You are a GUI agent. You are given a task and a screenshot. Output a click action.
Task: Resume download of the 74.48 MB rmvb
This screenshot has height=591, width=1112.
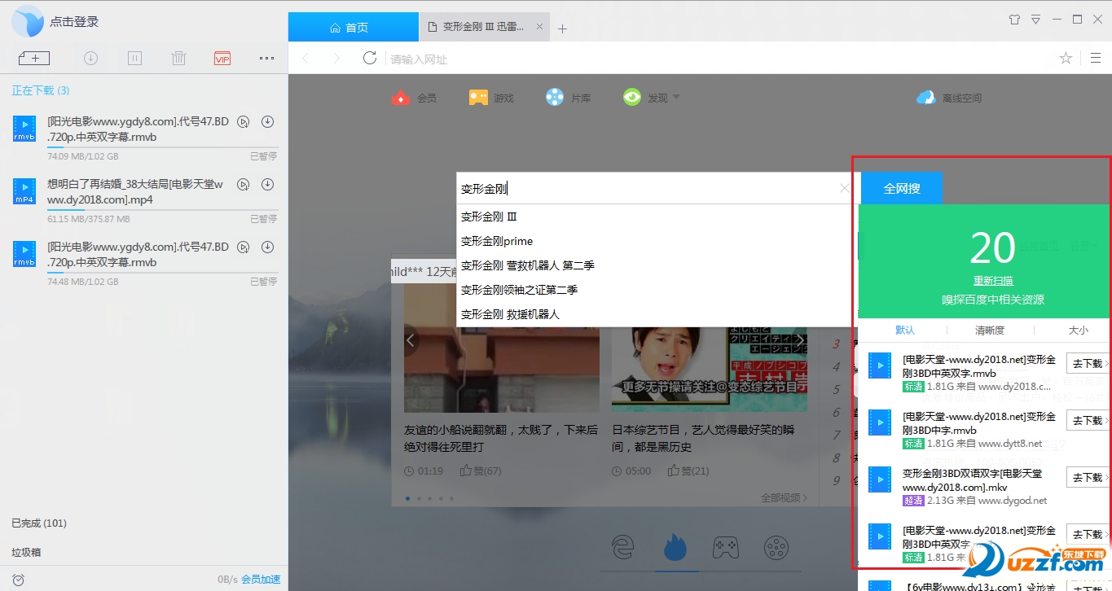267,247
